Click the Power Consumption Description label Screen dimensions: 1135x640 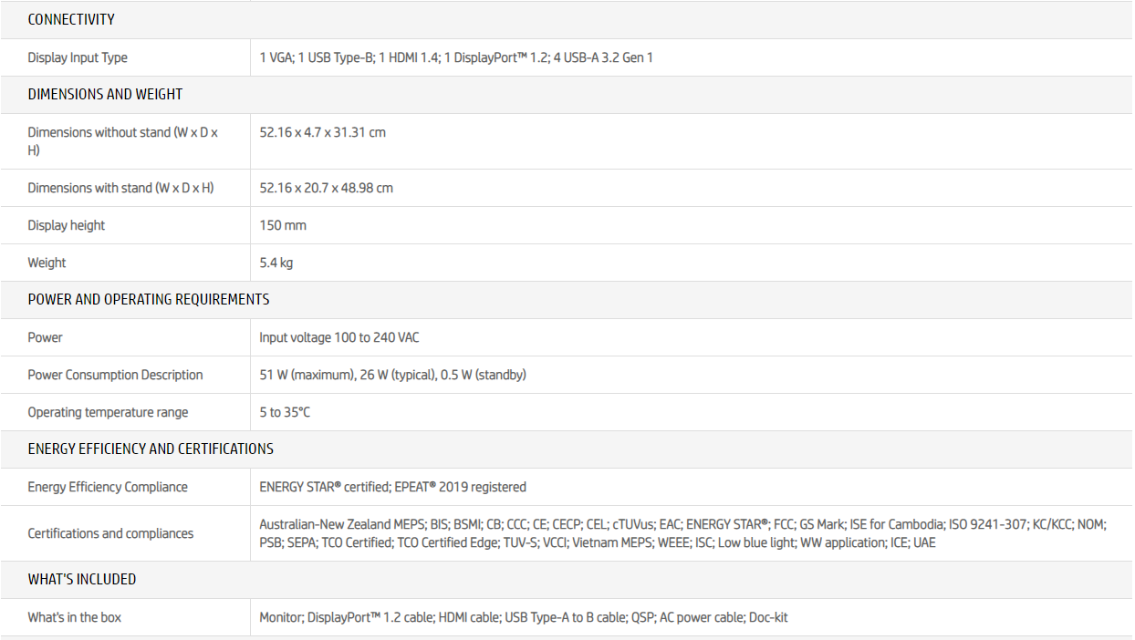115,375
